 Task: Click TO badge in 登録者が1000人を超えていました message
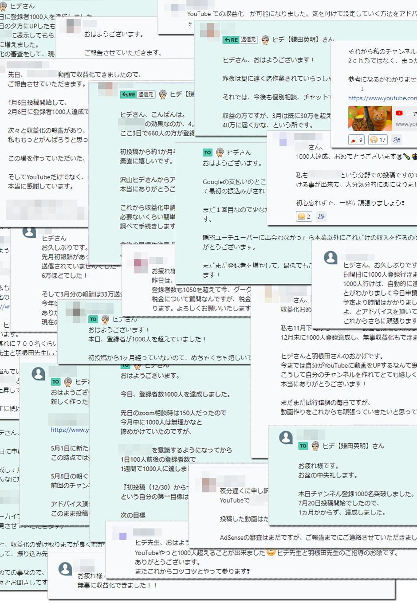[x=93, y=319]
